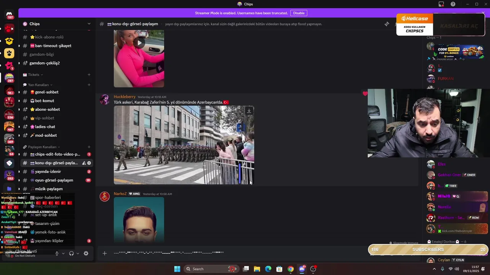The height and width of the screenshot is (275, 490).
Task: Open the bot-komut channel
Action: (57, 101)
